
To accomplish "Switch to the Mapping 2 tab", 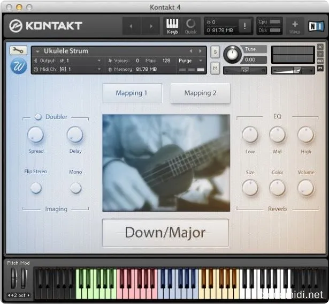I will click(200, 93).
